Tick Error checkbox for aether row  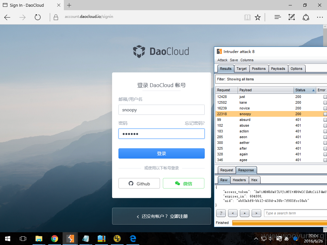325,143
